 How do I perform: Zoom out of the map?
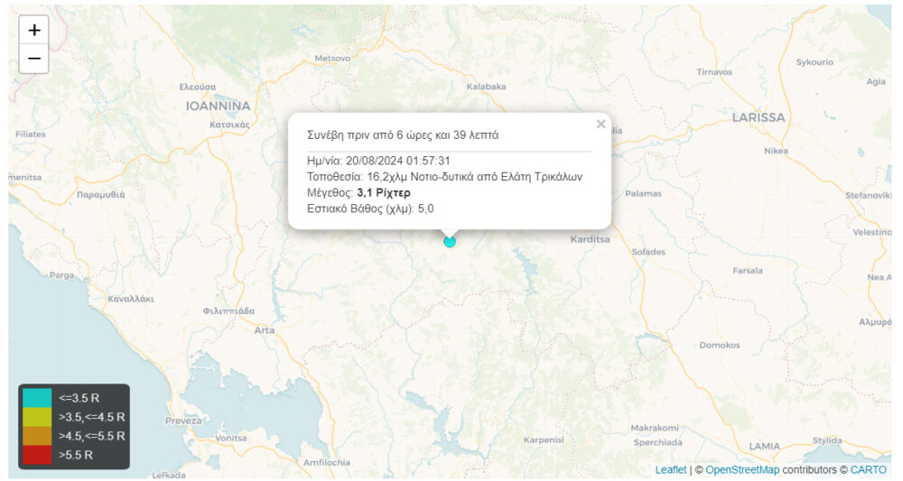click(34, 59)
